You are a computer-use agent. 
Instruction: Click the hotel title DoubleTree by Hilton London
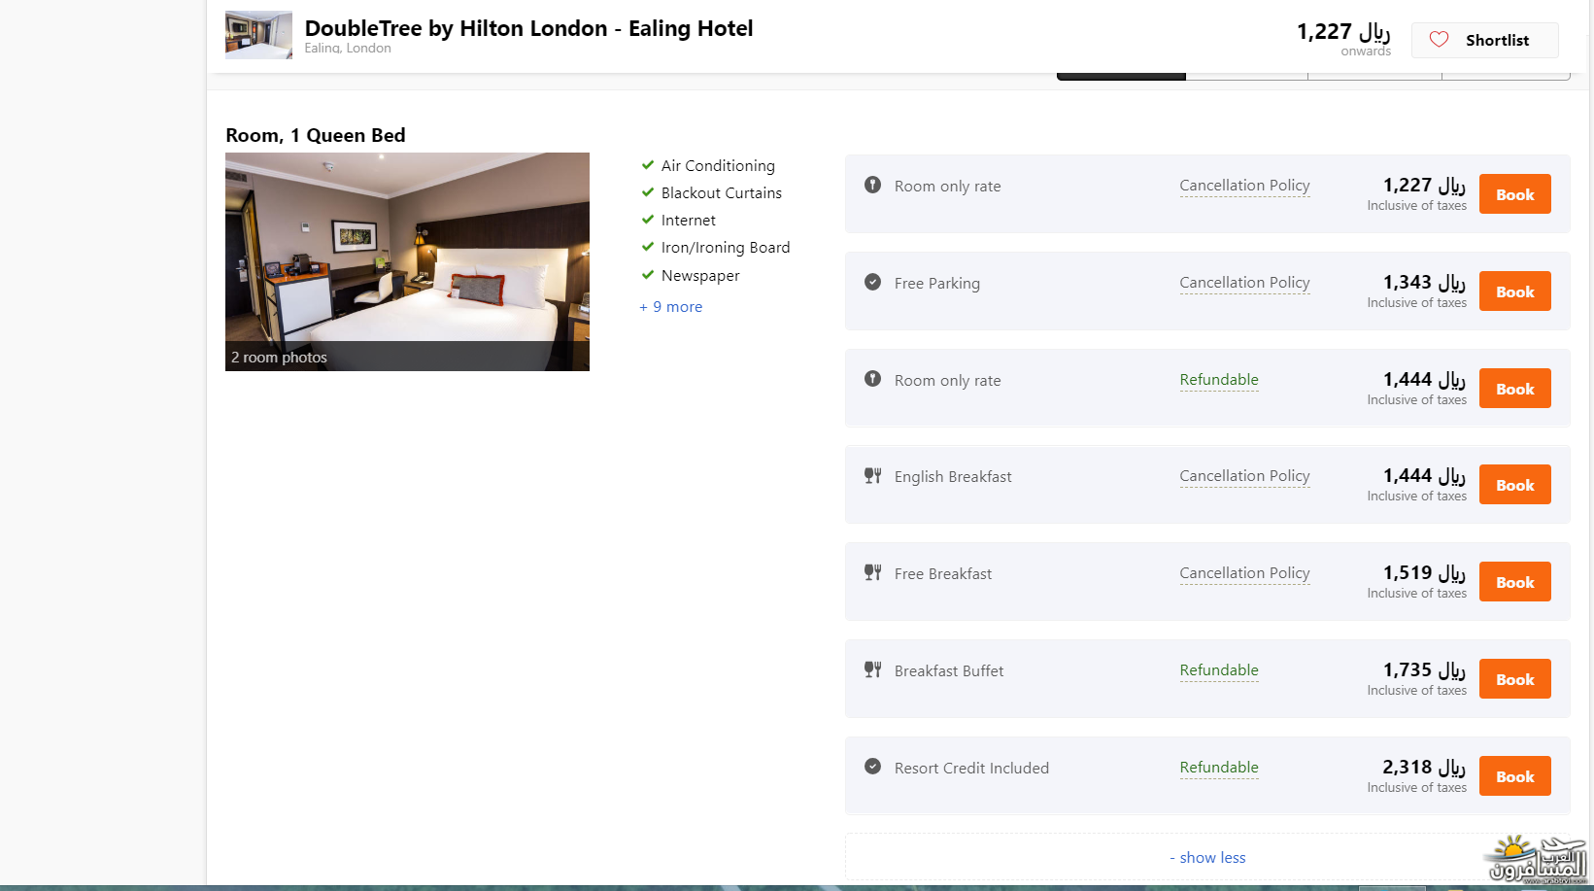(x=528, y=28)
